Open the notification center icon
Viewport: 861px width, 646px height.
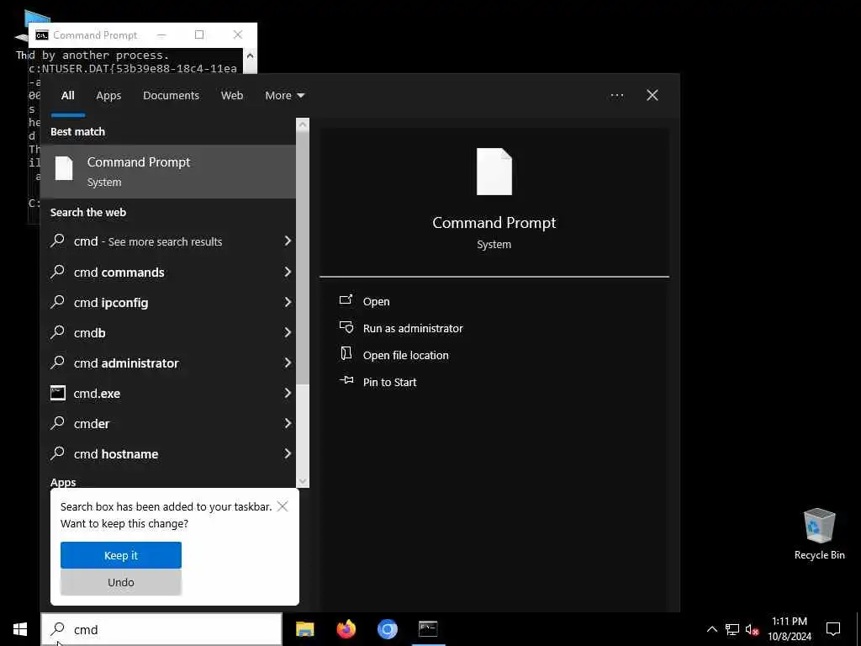pos(833,629)
